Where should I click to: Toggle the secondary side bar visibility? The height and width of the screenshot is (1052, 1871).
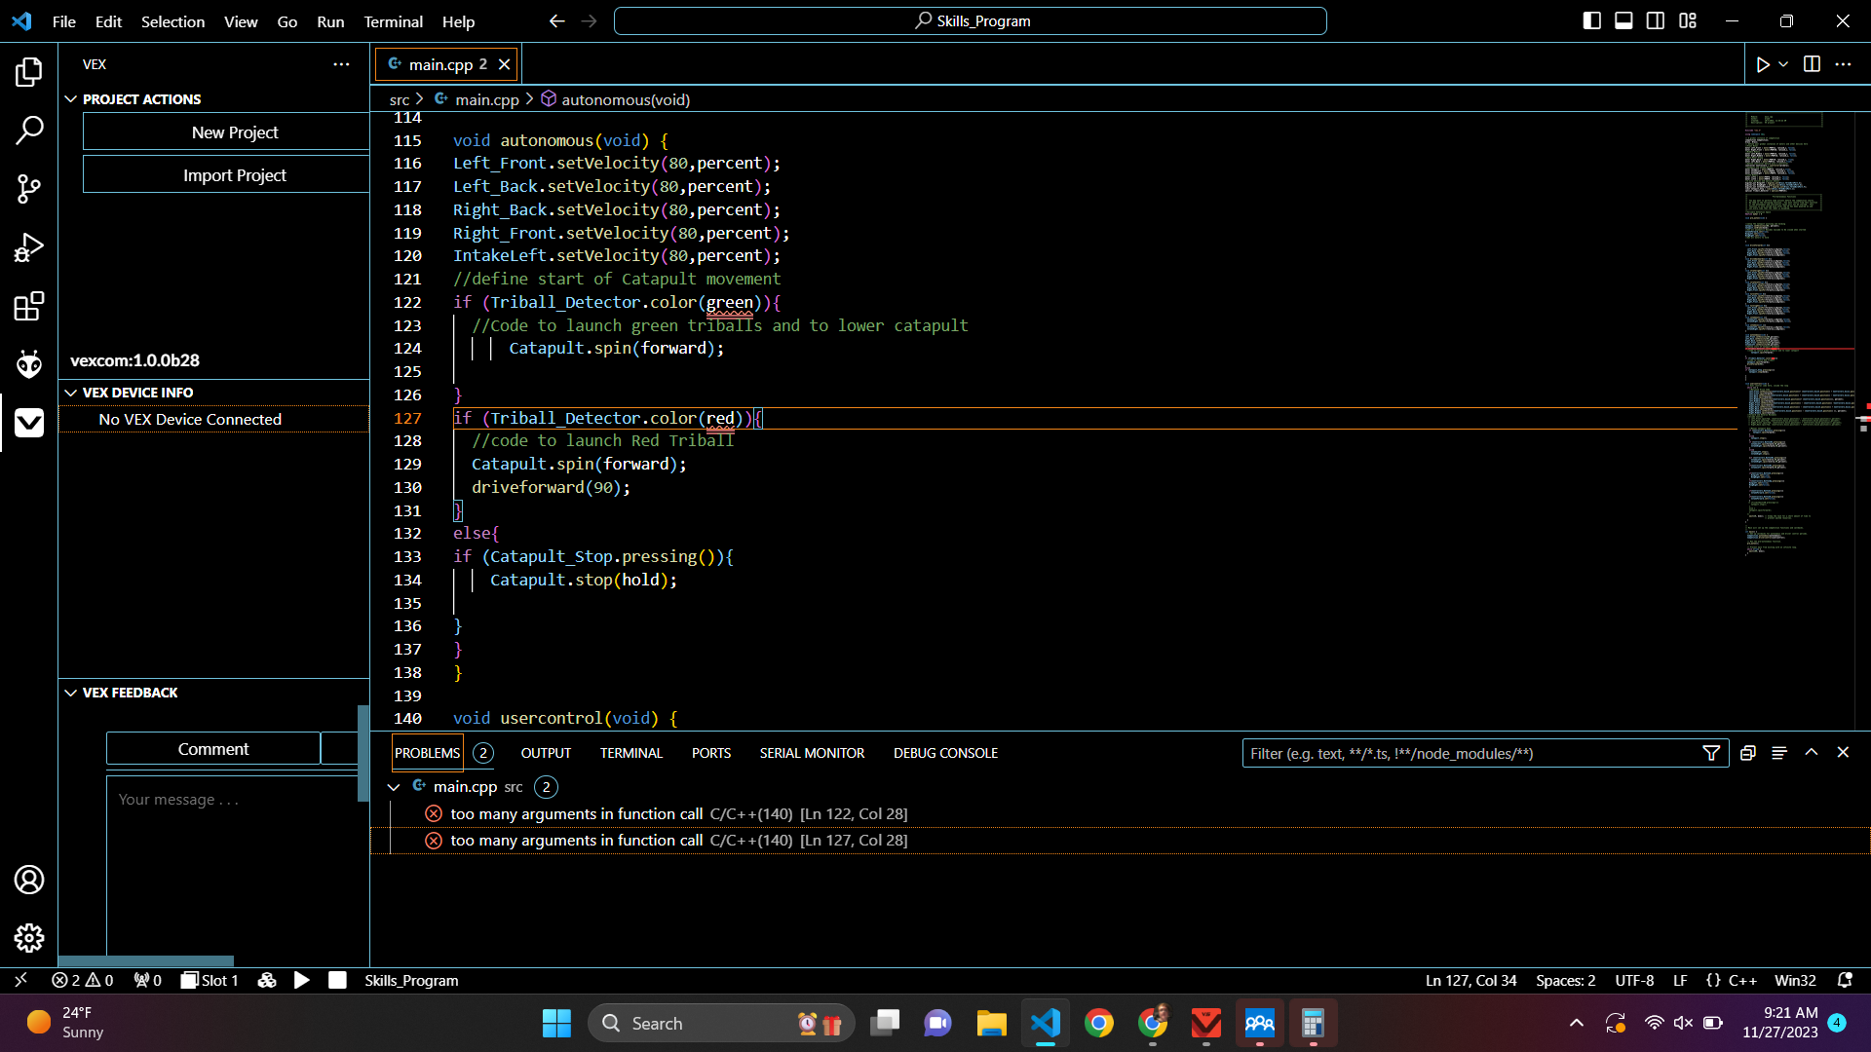(1656, 20)
